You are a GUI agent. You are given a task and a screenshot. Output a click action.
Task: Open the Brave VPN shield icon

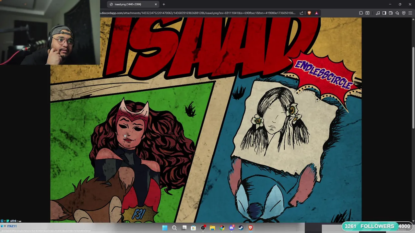pyautogui.click(x=404, y=13)
